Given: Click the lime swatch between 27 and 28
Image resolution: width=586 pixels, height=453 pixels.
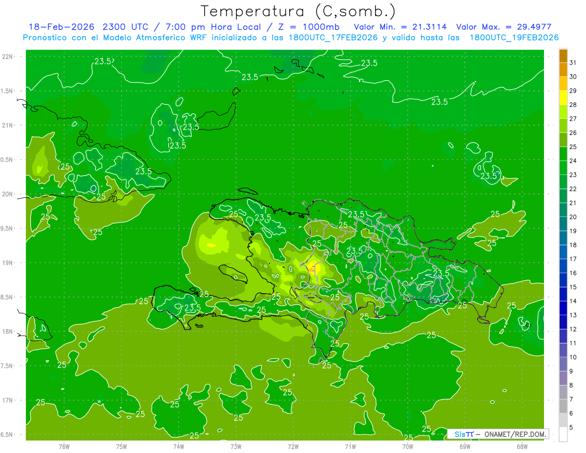Looking at the screenshot, I should click(x=563, y=111).
